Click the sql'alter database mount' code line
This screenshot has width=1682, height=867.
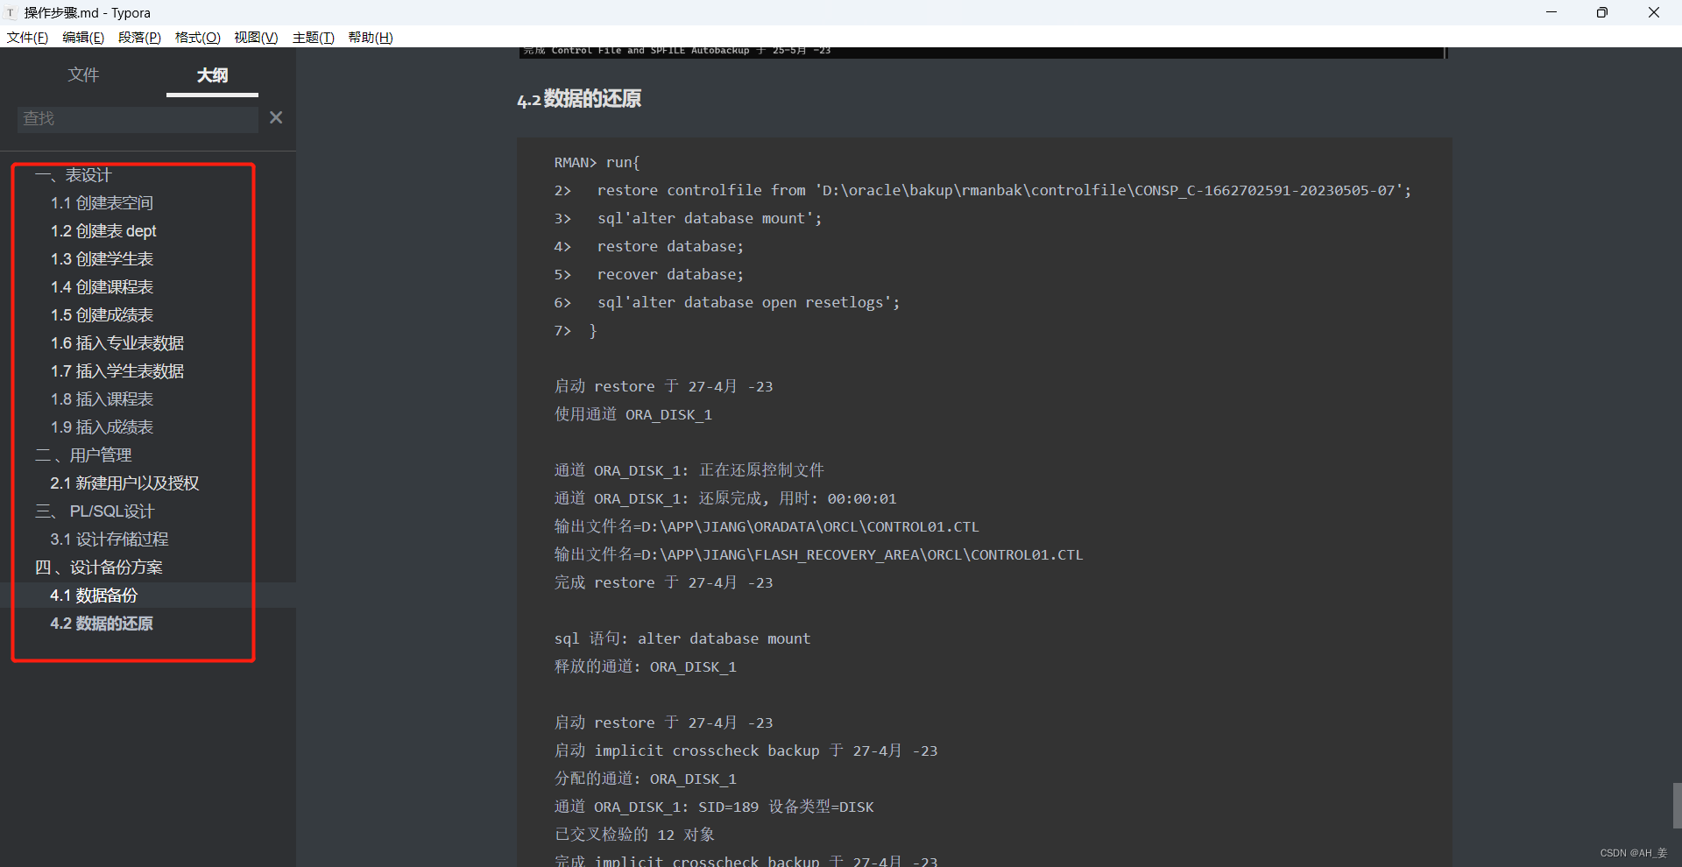(688, 219)
